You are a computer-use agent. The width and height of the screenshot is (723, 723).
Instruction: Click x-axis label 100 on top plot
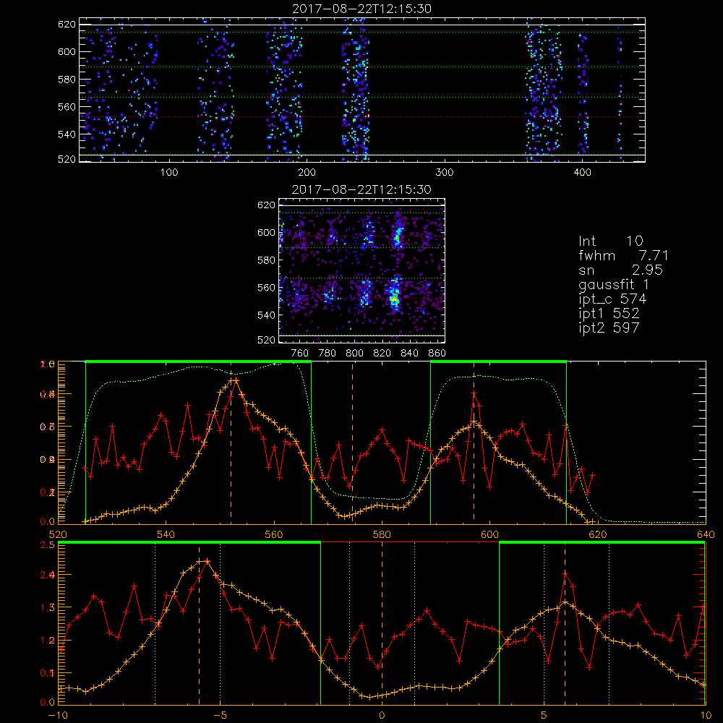tap(169, 173)
